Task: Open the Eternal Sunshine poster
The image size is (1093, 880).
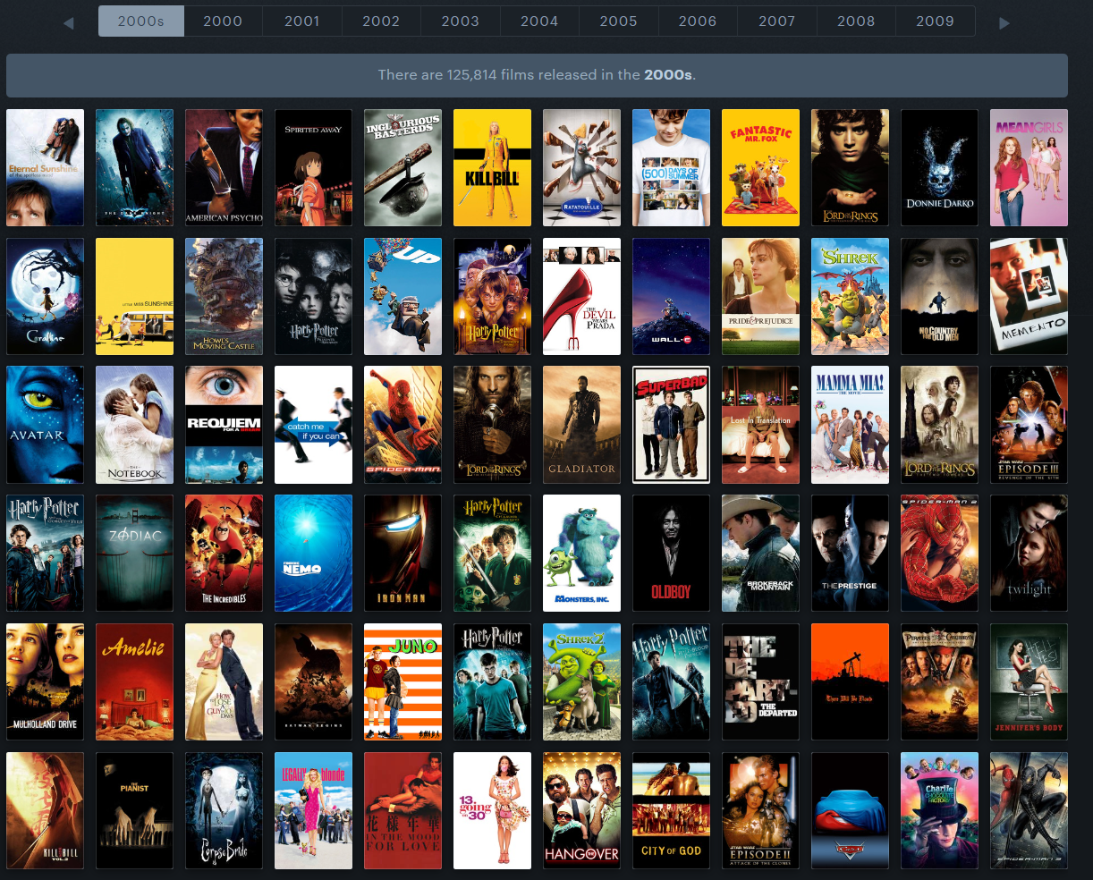Action: [x=45, y=168]
